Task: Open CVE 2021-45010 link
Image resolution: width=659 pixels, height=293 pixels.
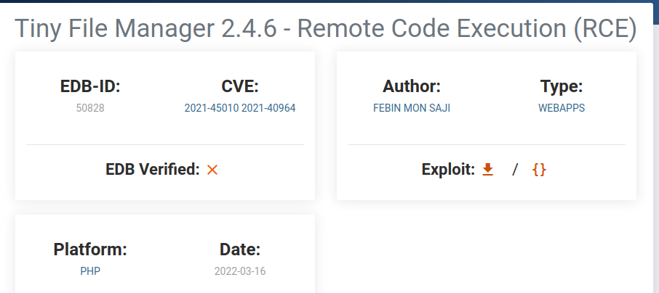Action: pos(212,108)
